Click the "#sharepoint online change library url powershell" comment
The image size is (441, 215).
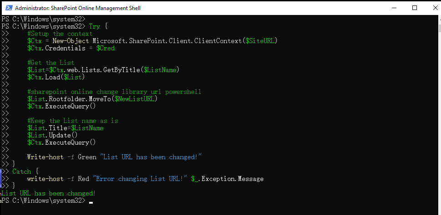click(114, 92)
